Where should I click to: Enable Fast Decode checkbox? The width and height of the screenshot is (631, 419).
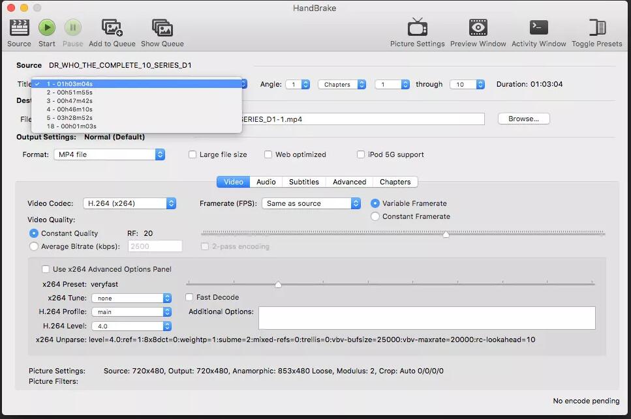click(189, 297)
